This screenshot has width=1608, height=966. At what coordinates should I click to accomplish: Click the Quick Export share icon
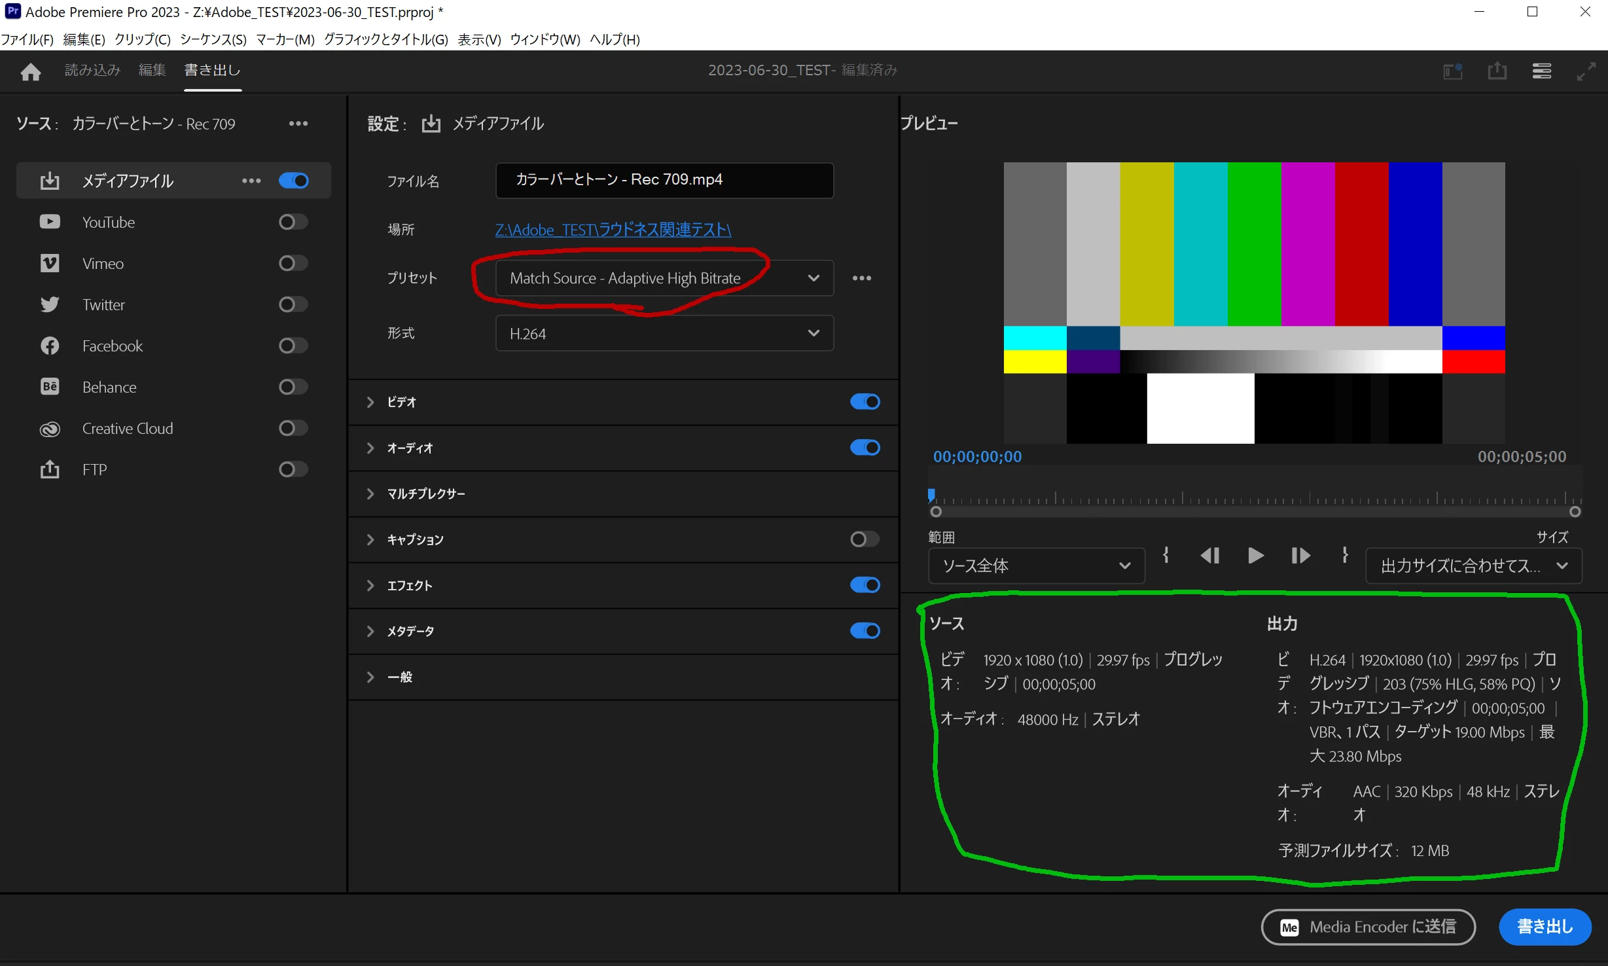[1497, 71]
